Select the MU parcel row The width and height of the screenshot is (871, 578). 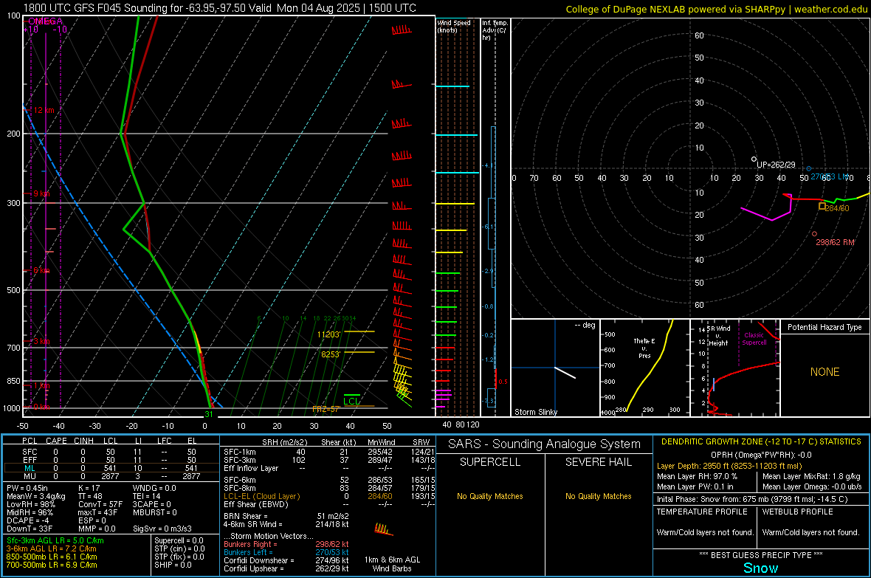110,476
